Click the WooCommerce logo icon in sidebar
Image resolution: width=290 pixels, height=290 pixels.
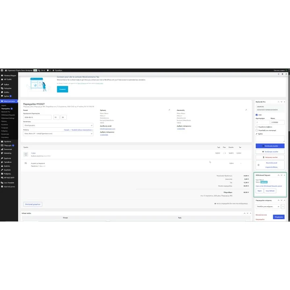click(2, 101)
